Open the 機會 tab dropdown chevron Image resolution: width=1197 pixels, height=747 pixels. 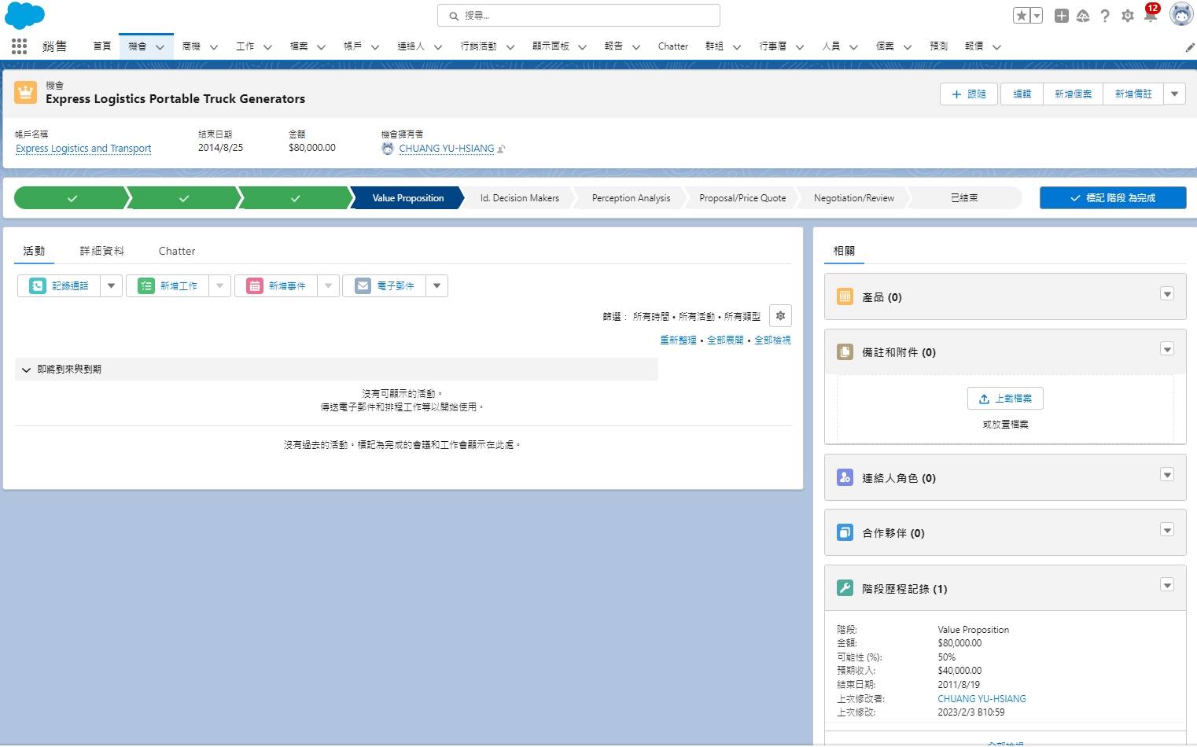tap(160, 47)
